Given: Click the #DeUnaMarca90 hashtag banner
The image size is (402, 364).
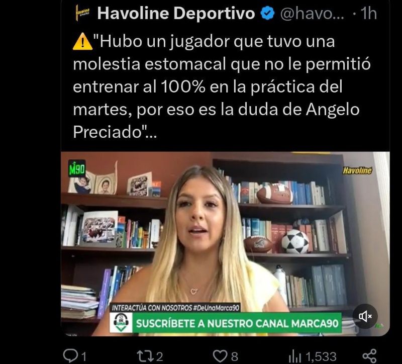Looking at the screenshot, I should click(x=175, y=308).
